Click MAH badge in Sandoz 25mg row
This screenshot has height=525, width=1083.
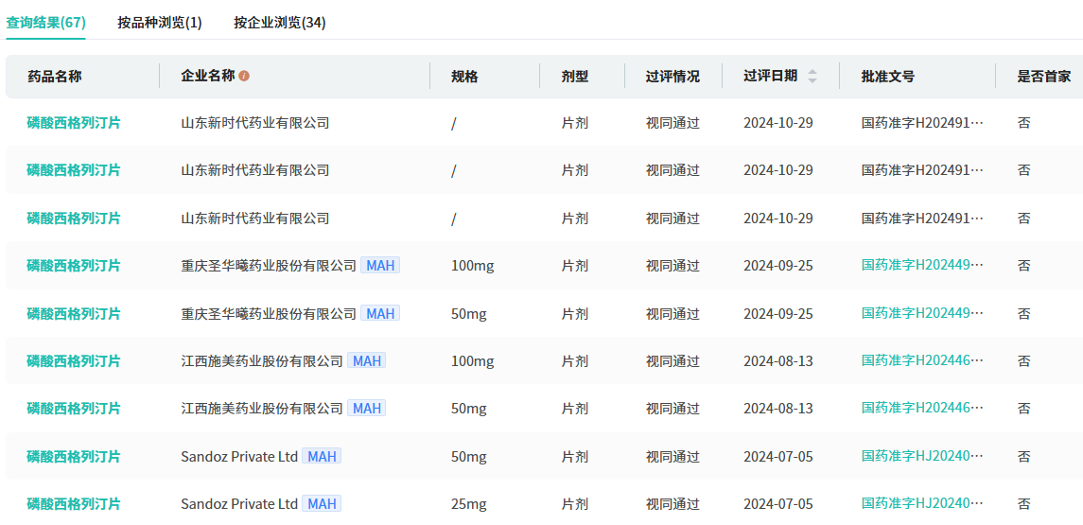[x=322, y=503]
